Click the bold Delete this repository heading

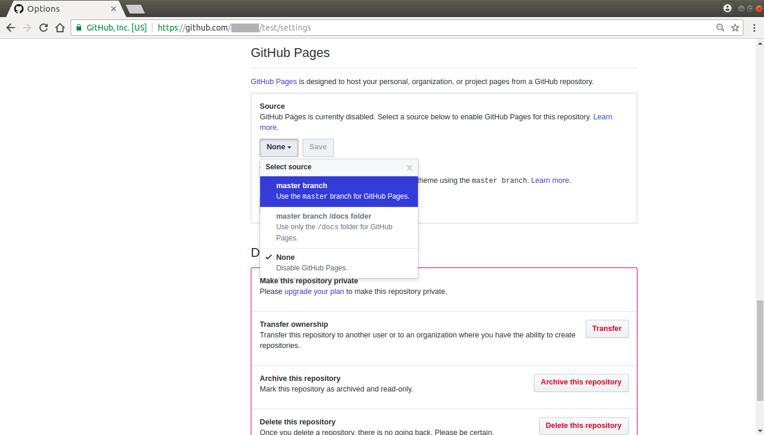pos(297,422)
